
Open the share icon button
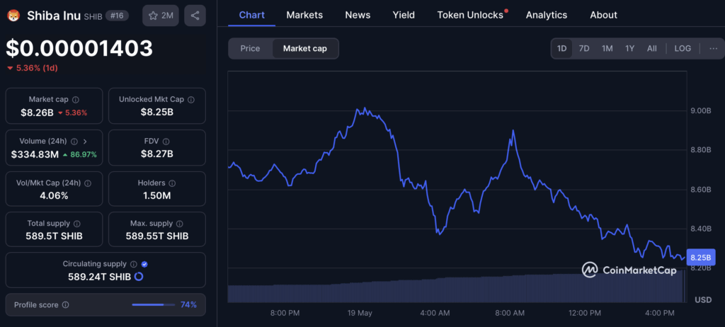click(x=195, y=16)
